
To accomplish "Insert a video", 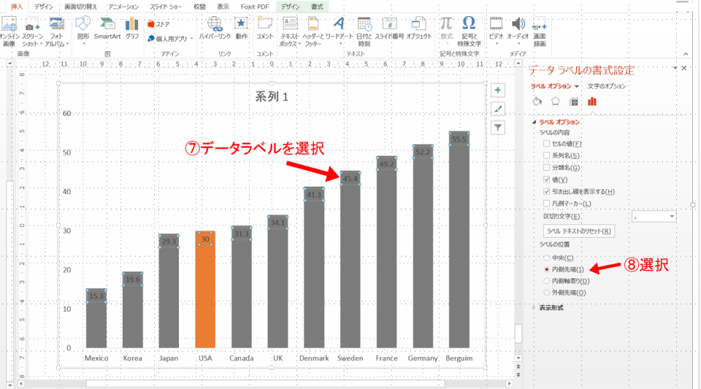I will tap(496, 29).
